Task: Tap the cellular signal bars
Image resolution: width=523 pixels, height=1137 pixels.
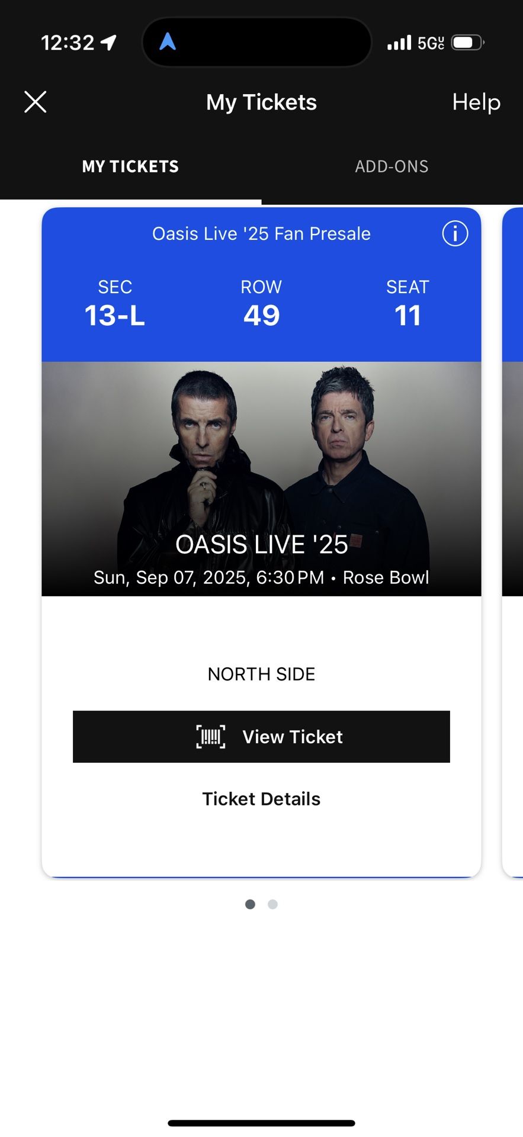Action: 399,43
